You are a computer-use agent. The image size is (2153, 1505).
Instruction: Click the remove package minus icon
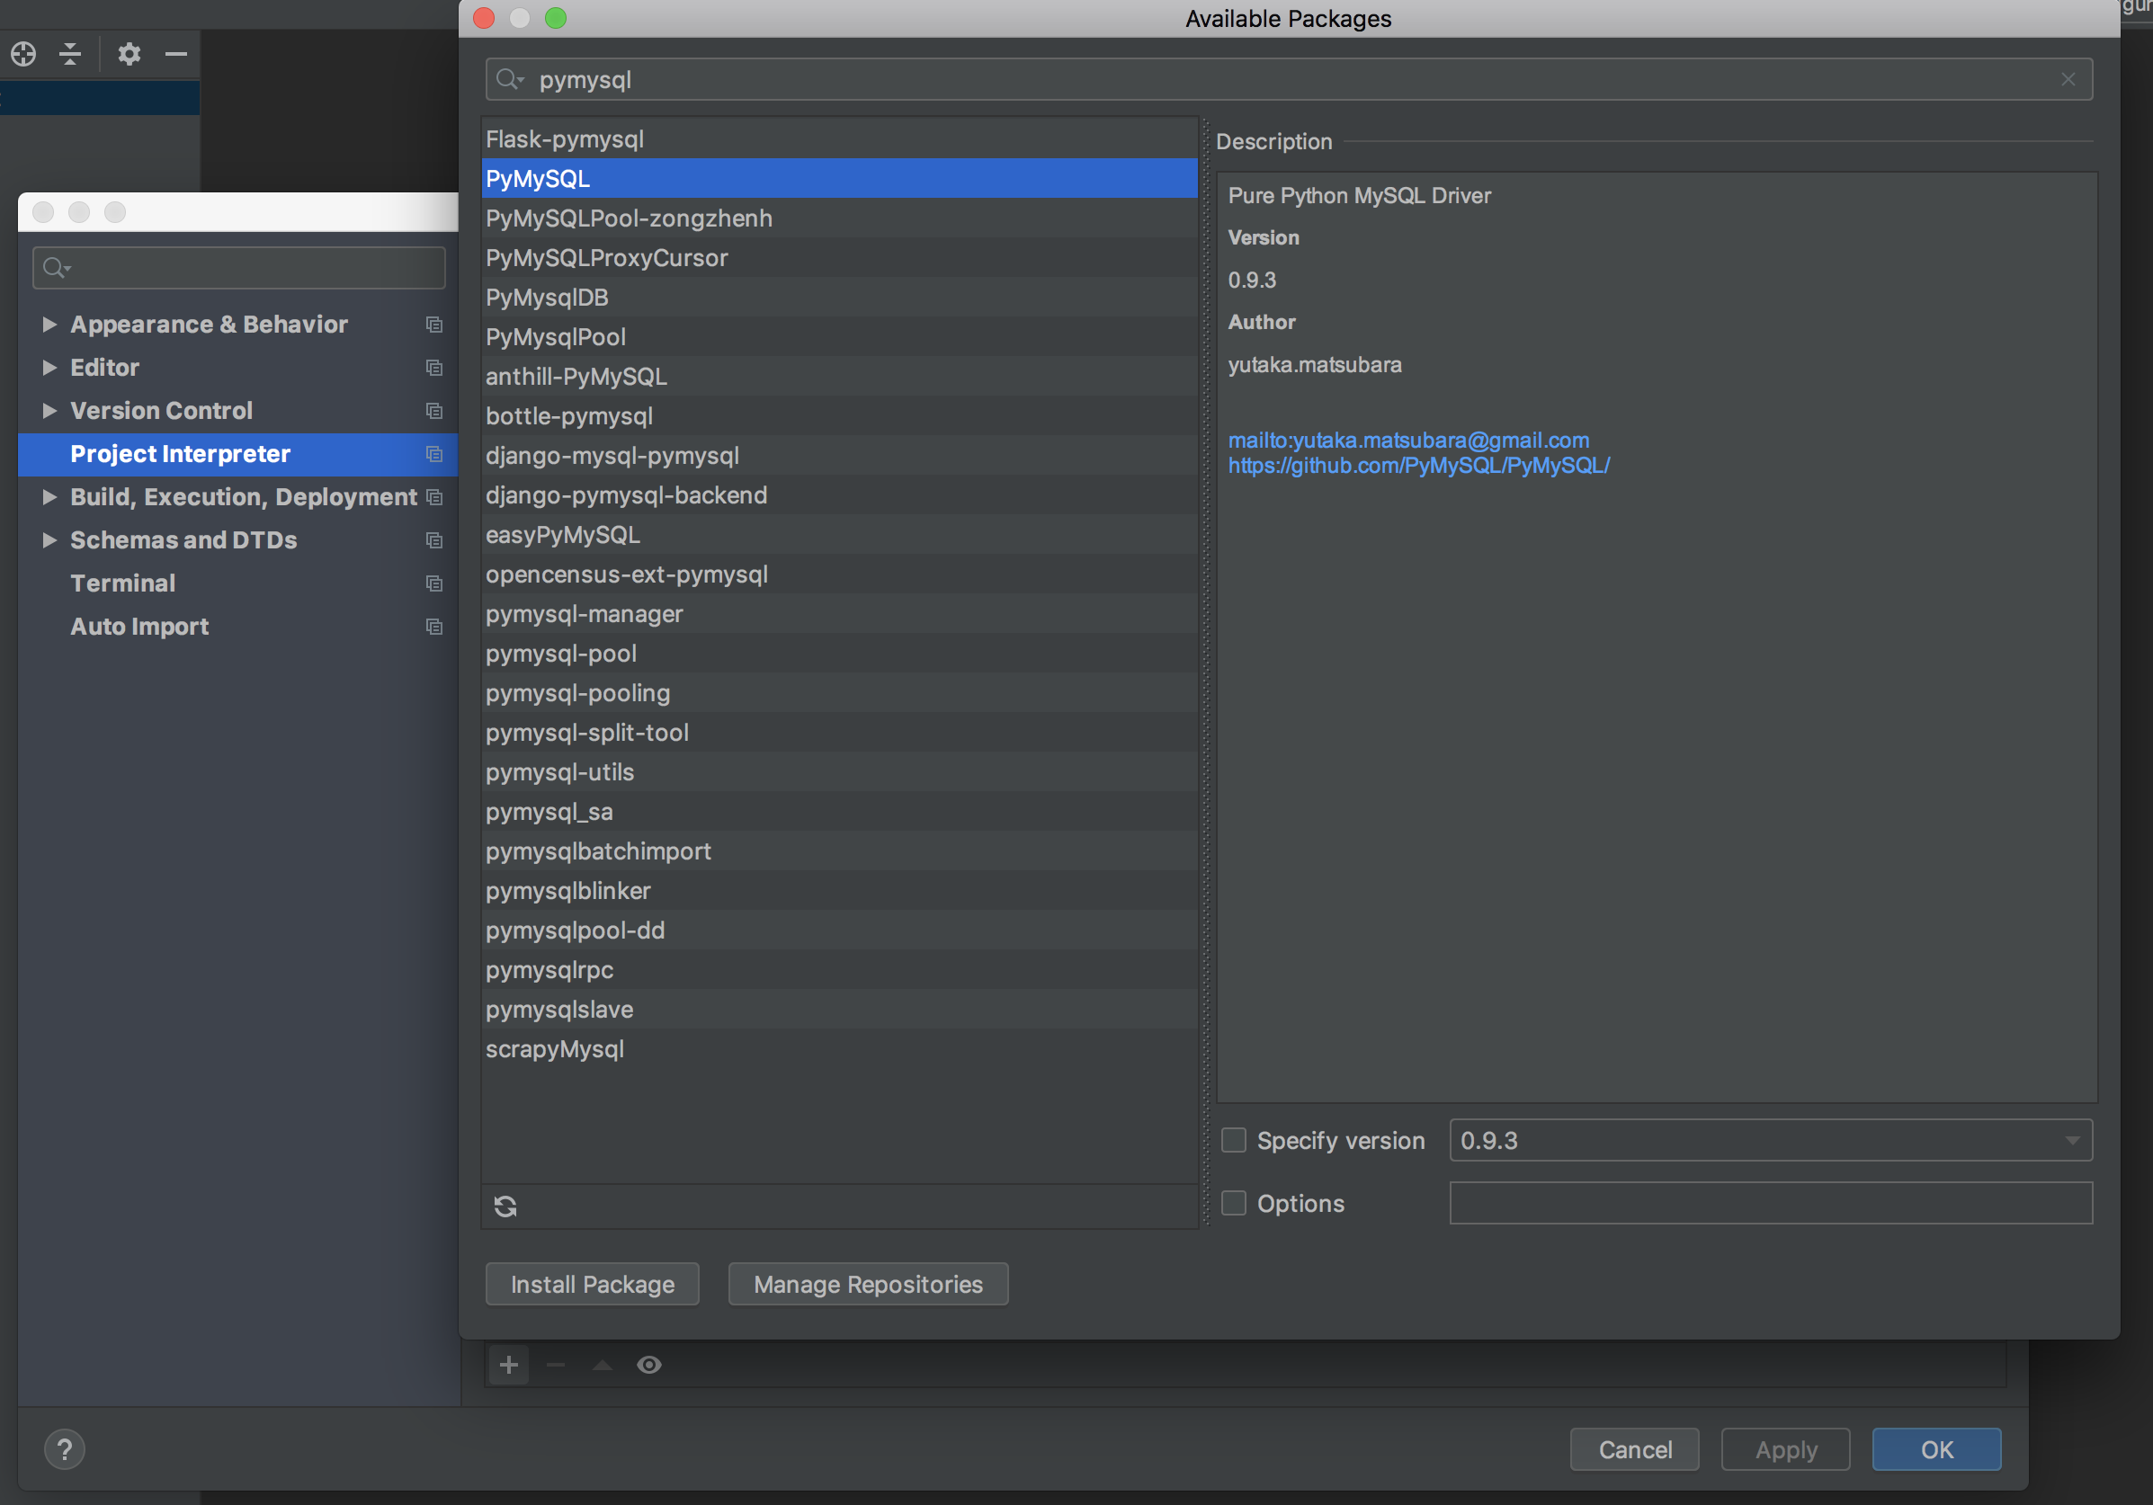point(556,1365)
